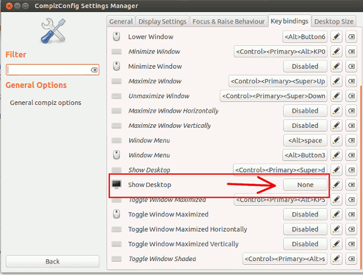Image resolution: width=363 pixels, height=275 pixels.
Task: Edit the Maximize Window Vertically binding
Action: (336, 125)
